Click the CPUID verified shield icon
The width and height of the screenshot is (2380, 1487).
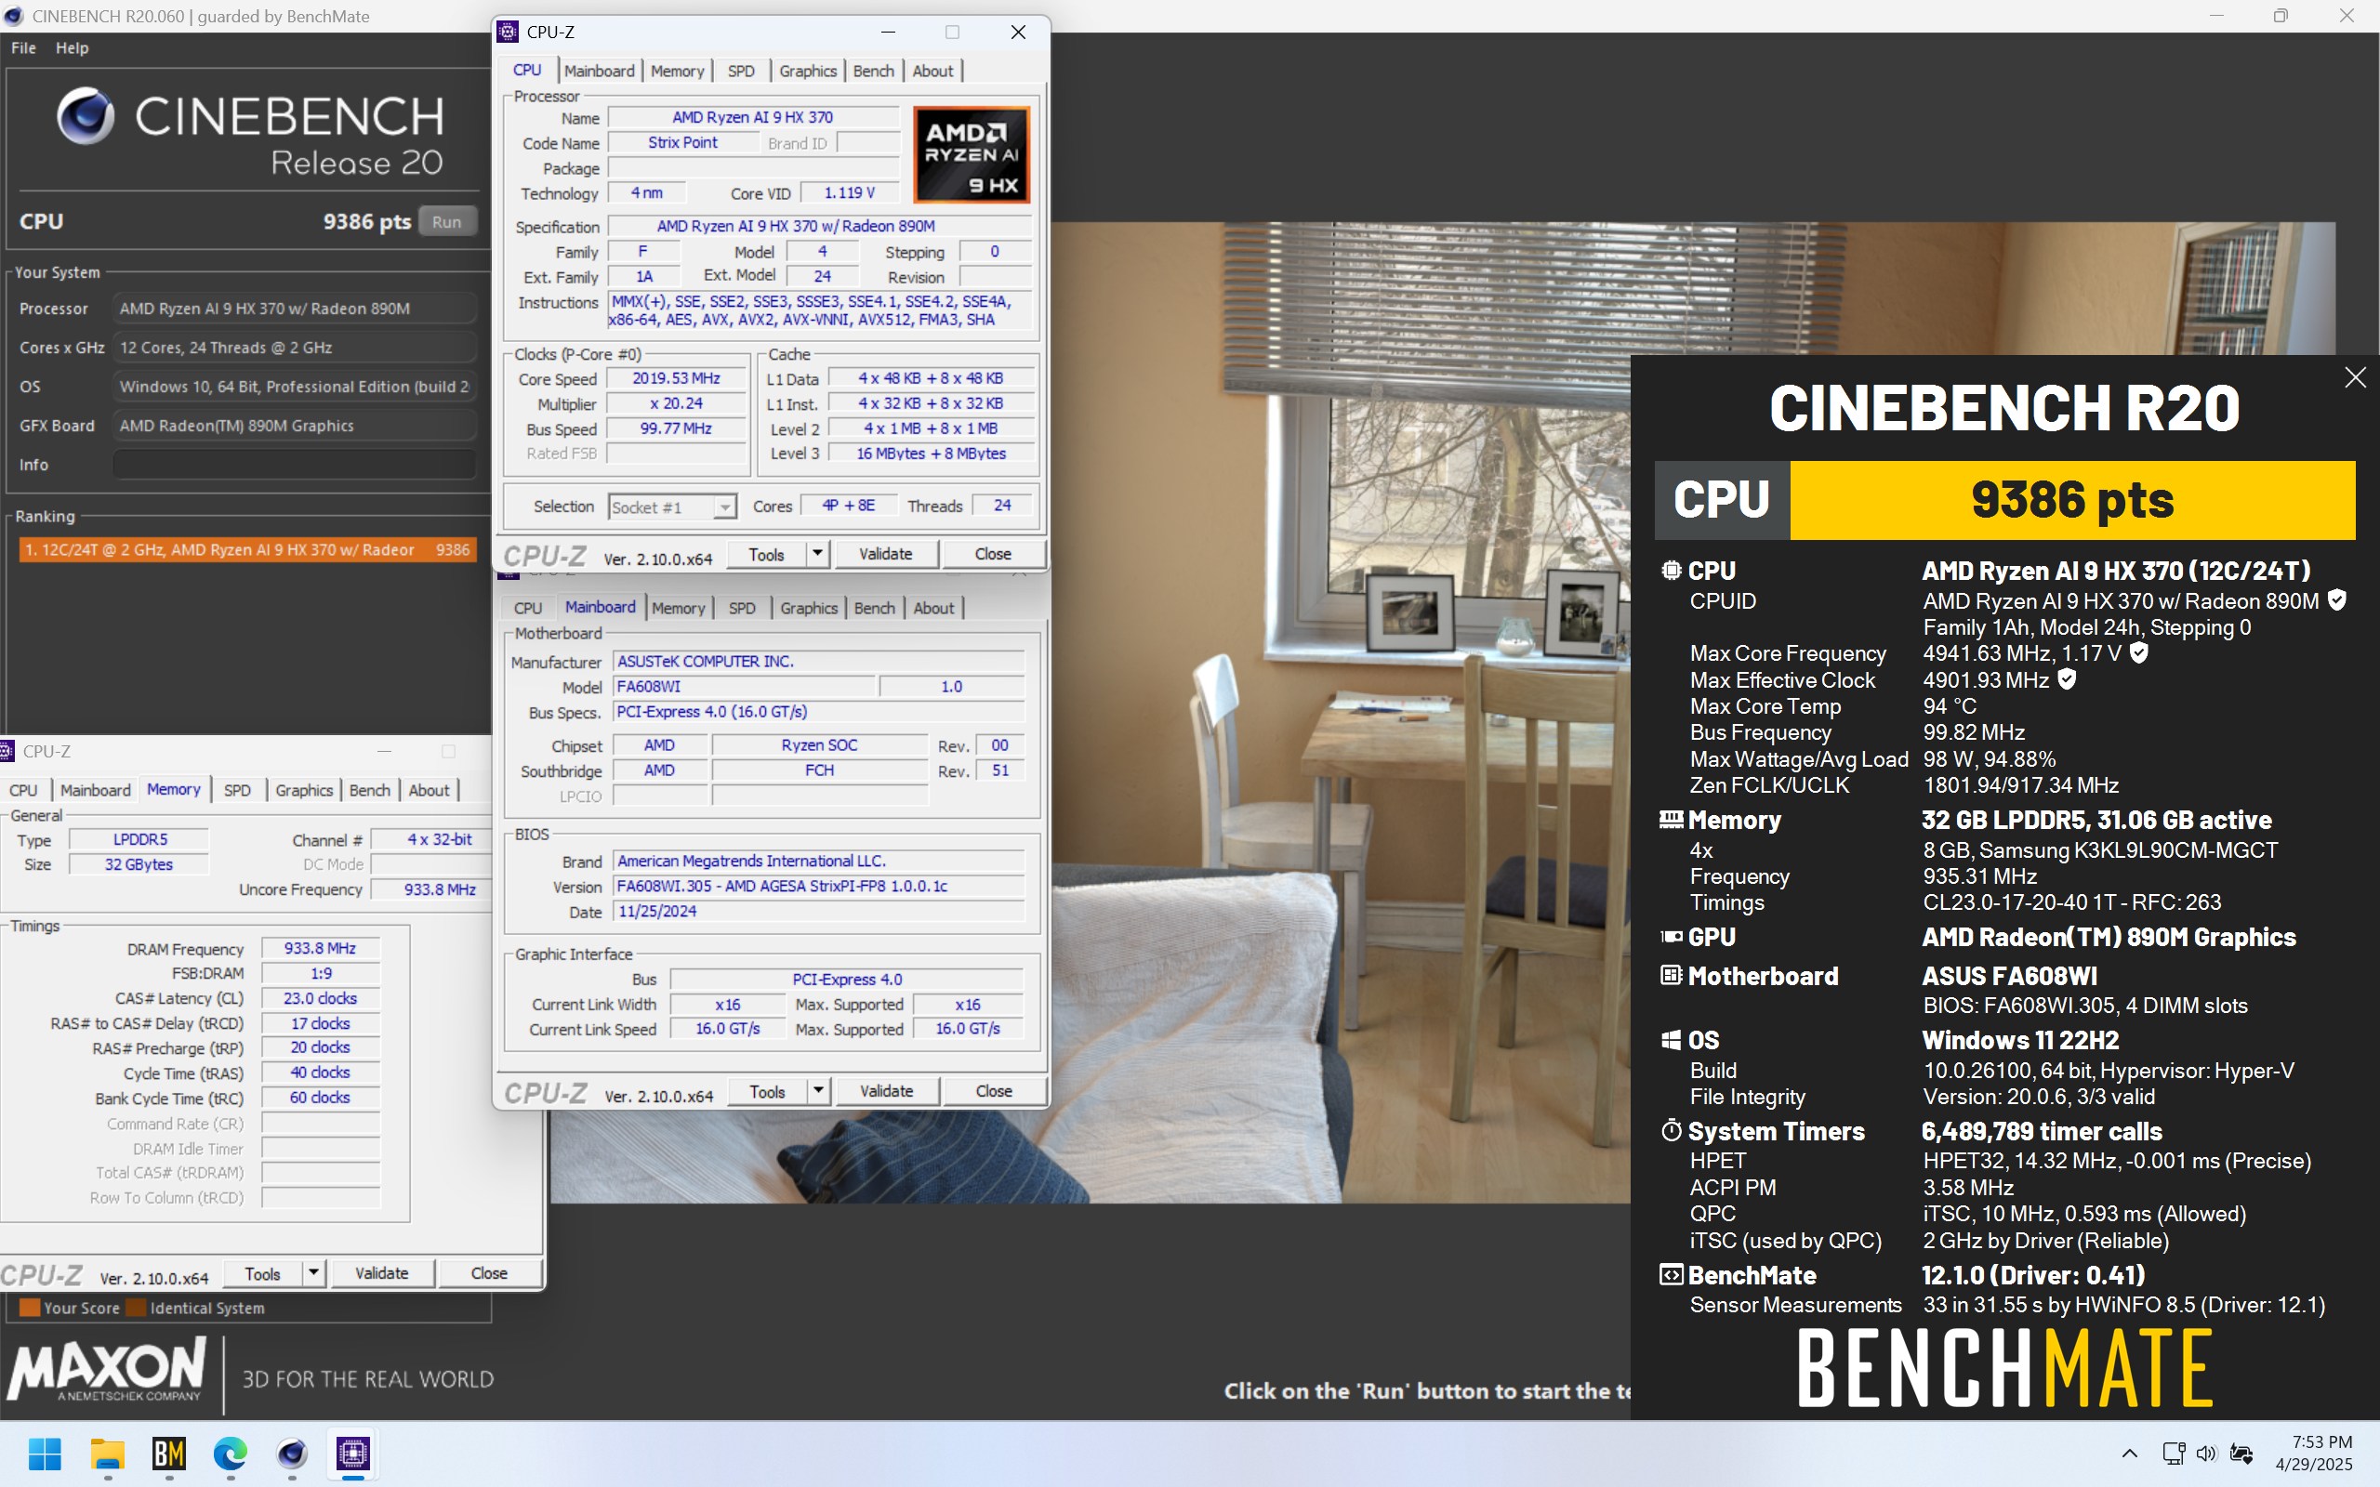coord(2338,600)
